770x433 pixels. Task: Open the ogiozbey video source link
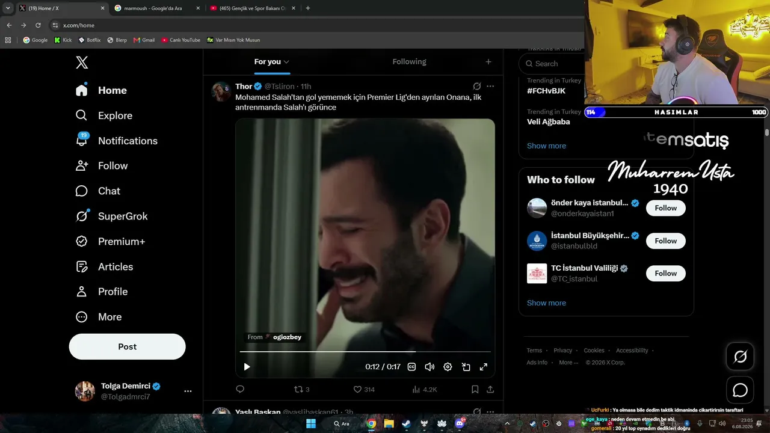pyautogui.click(x=287, y=337)
